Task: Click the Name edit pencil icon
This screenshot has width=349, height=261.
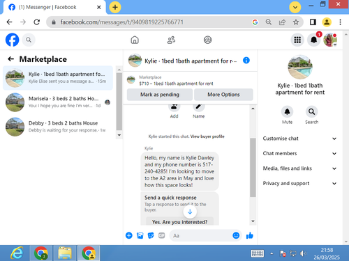Action: click(198, 106)
